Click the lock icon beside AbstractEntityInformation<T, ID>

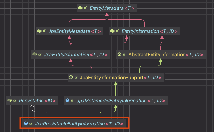124,54
